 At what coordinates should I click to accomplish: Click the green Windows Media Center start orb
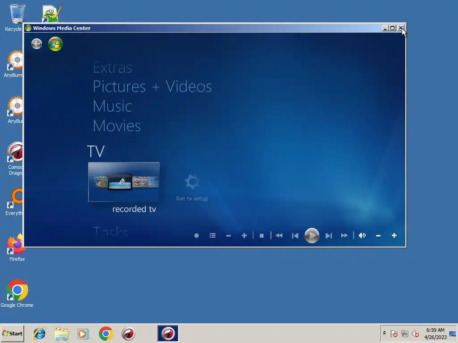[55, 44]
